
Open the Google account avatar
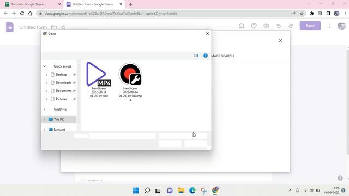(x=341, y=26)
